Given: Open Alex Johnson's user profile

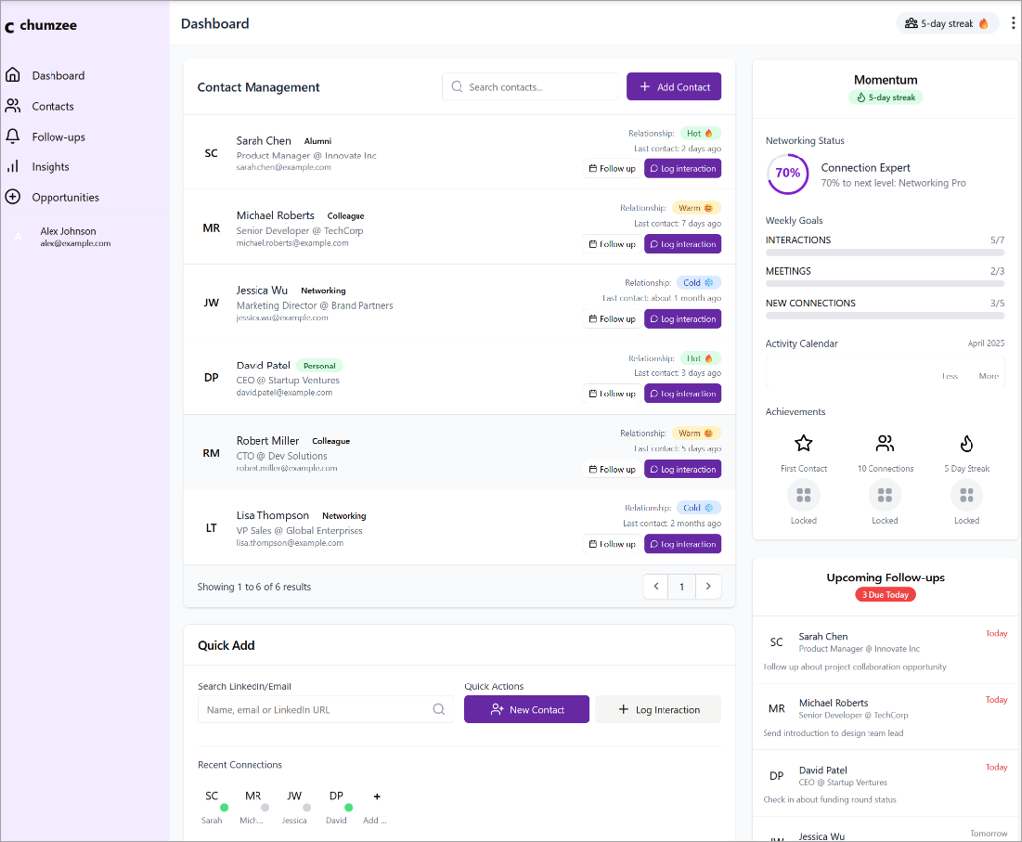Looking at the screenshot, I should pos(67,237).
